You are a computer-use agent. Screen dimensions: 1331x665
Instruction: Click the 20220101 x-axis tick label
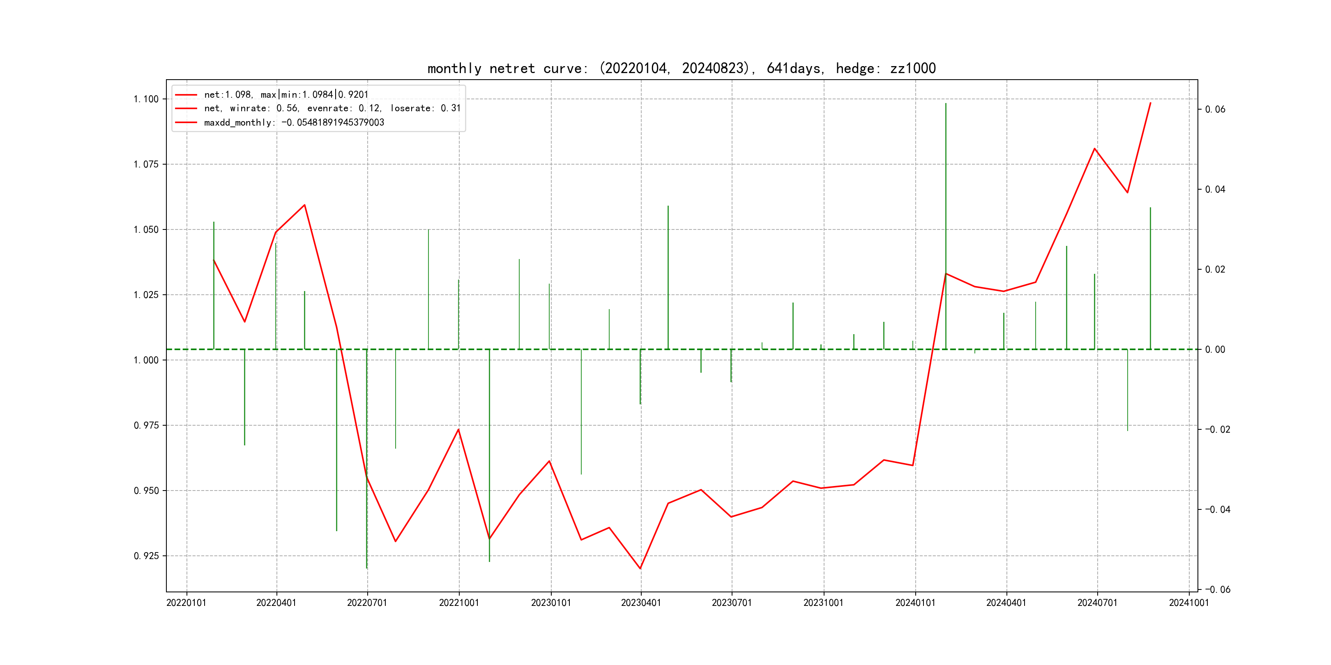(186, 603)
